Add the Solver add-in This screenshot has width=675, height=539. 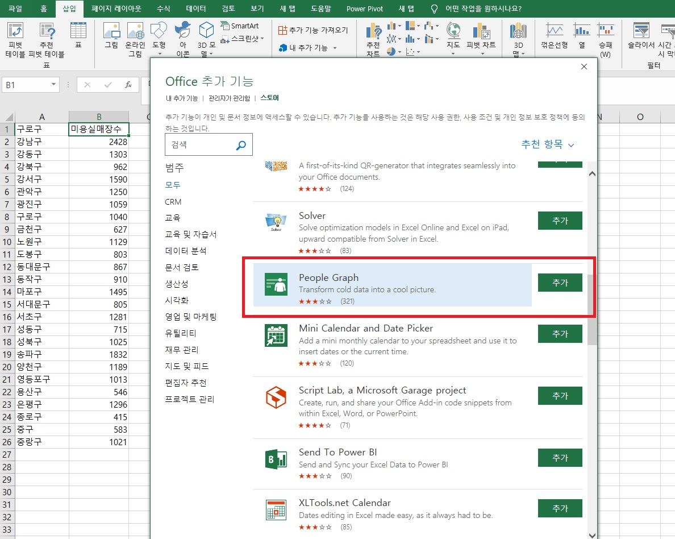click(560, 221)
